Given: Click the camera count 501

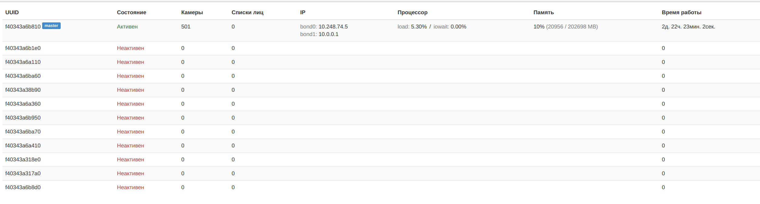Looking at the screenshot, I should [186, 27].
